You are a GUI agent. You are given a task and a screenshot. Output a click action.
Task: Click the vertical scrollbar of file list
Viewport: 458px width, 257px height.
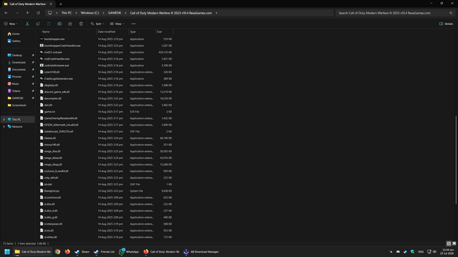pyautogui.click(x=456, y=160)
